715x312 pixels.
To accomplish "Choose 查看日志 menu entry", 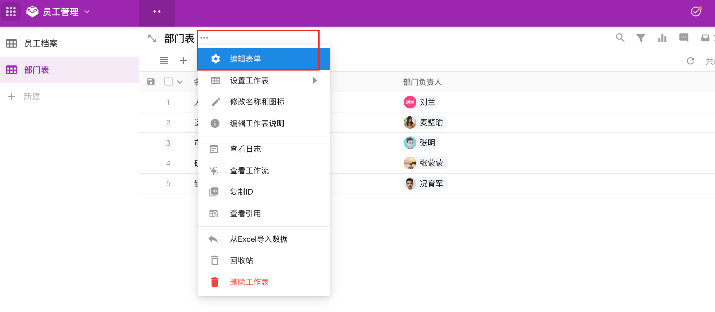I will [264, 149].
